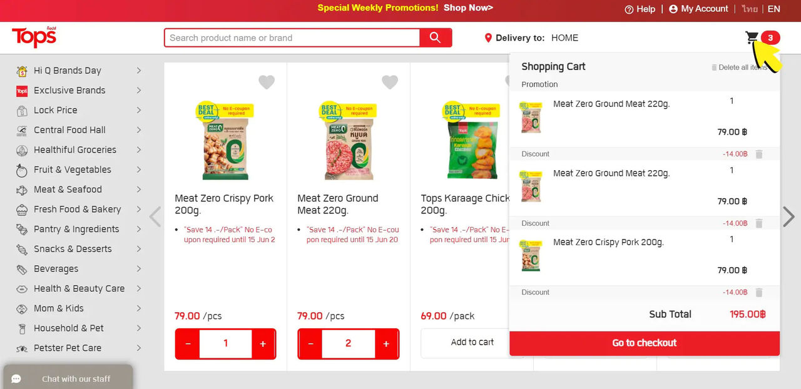Go to checkout
Image resolution: width=801 pixels, height=389 pixels.
point(645,343)
